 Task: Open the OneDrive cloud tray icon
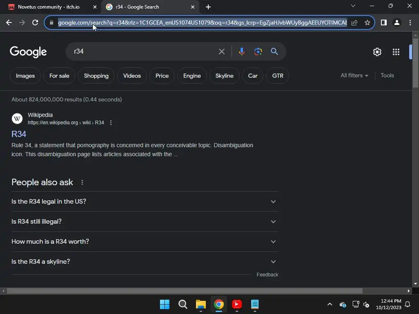343,304
